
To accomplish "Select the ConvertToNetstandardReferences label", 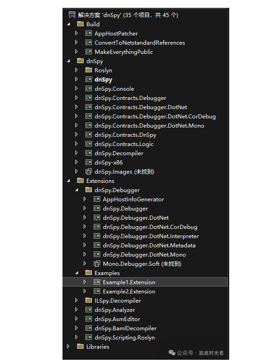I will 140,42.
